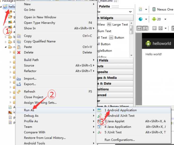Screen dimensions: 174x145
Task: Click the Button widget OK icon
Action: 111,37
